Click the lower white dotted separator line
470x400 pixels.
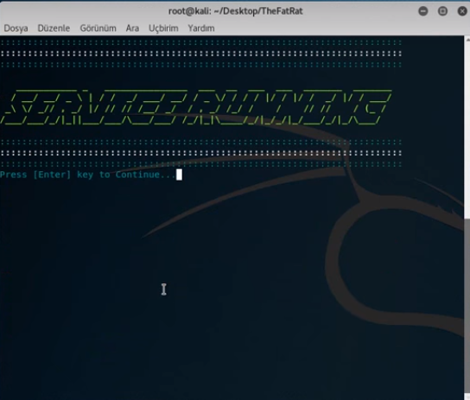pos(200,153)
